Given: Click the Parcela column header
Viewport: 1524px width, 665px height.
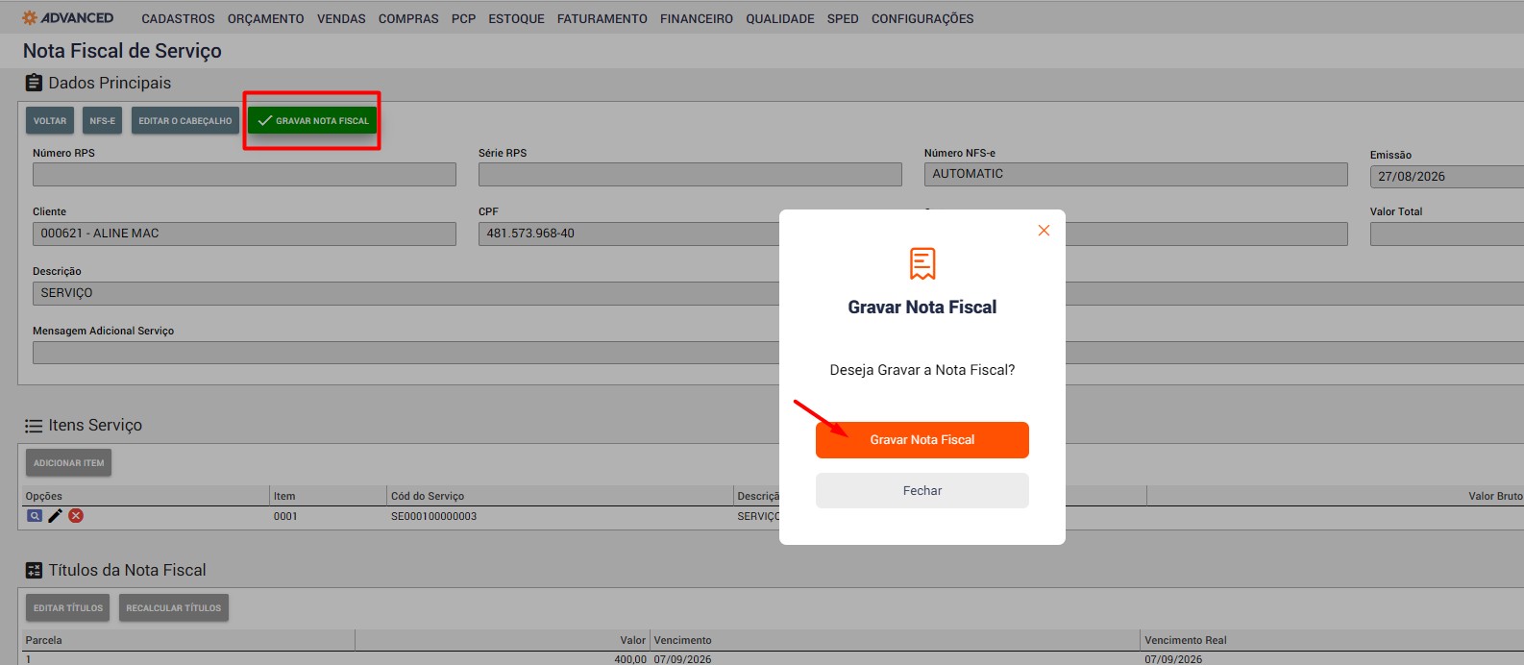Looking at the screenshot, I should click(43, 640).
